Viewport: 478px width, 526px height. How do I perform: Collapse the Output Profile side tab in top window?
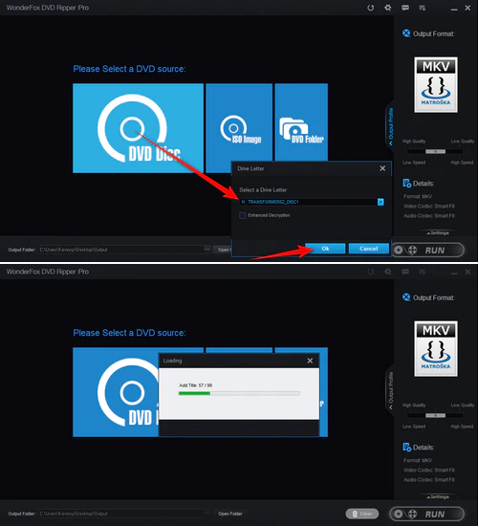tap(390, 126)
